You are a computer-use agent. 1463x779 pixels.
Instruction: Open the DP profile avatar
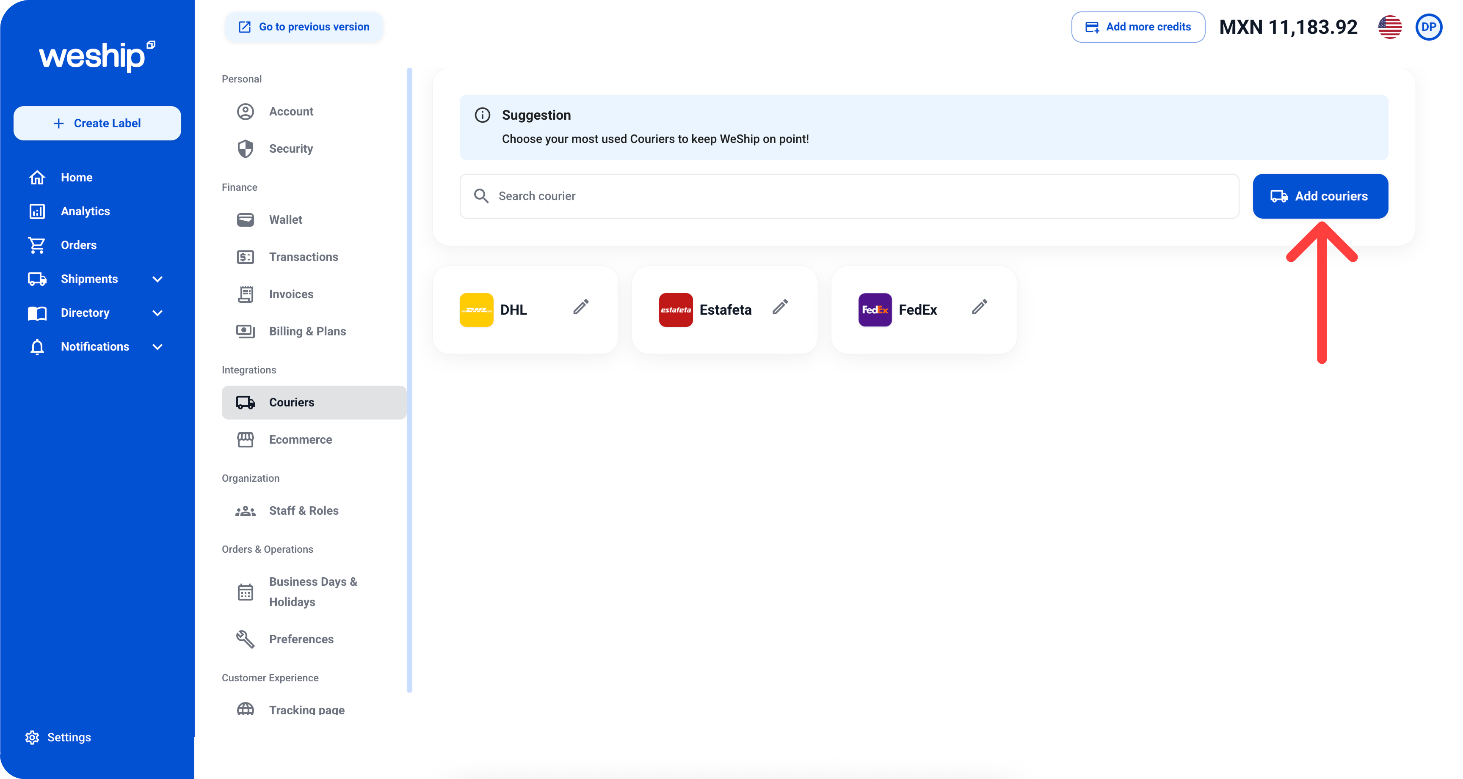1428,27
